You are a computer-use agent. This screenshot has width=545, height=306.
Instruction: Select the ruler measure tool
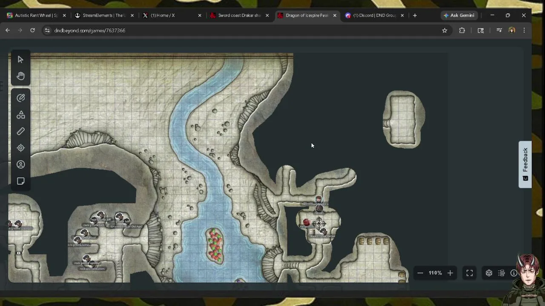(20, 131)
